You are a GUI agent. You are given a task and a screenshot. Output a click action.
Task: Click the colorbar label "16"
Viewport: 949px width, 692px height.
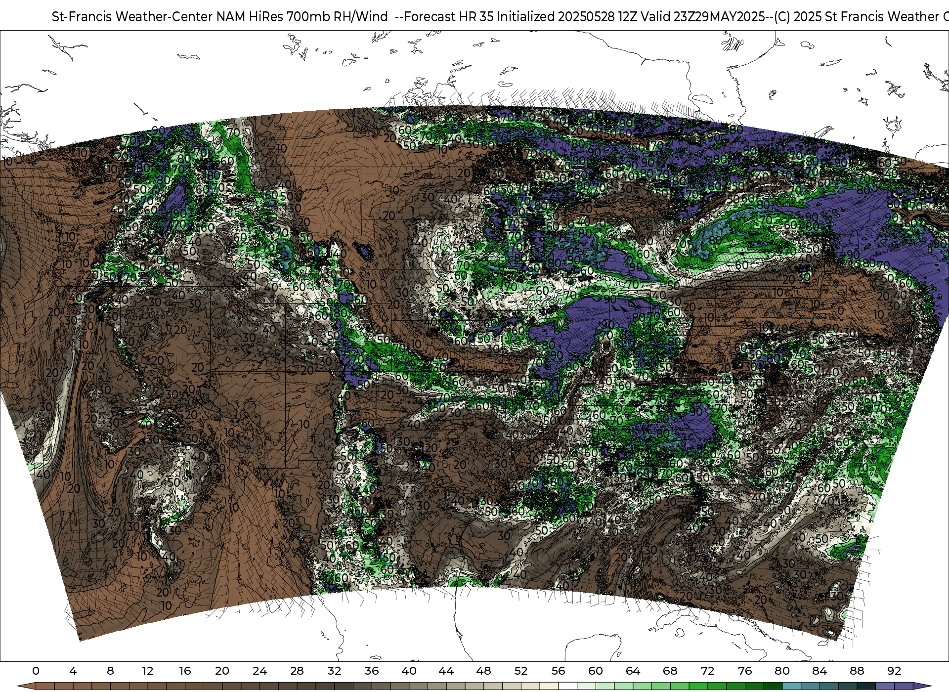[x=185, y=671]
